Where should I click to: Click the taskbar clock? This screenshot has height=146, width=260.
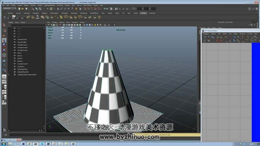pos(251,144)
